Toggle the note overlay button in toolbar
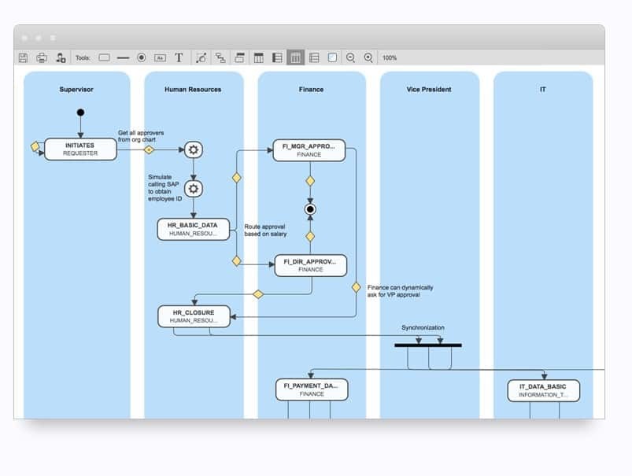 332,57
